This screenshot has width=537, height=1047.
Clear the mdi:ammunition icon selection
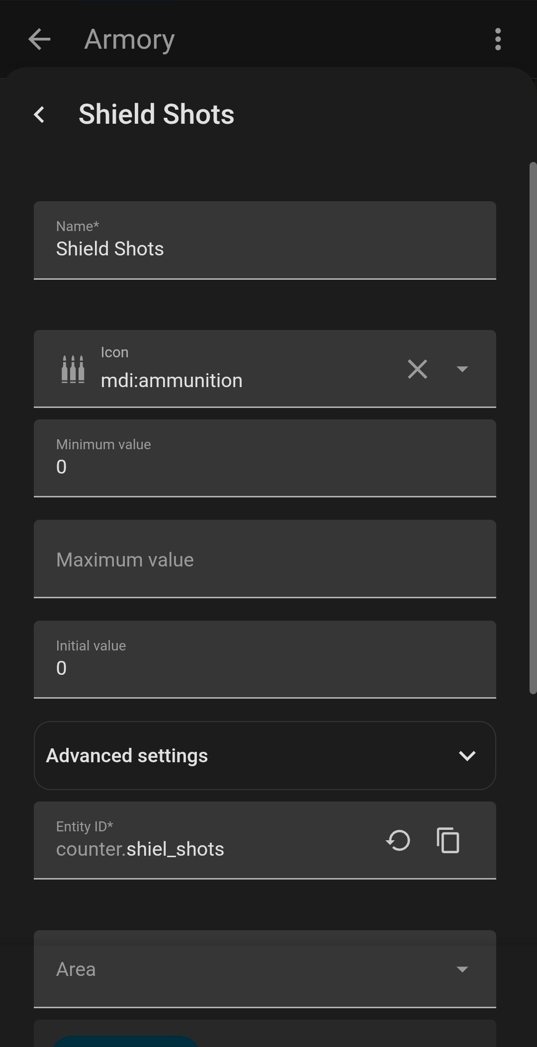417,369
